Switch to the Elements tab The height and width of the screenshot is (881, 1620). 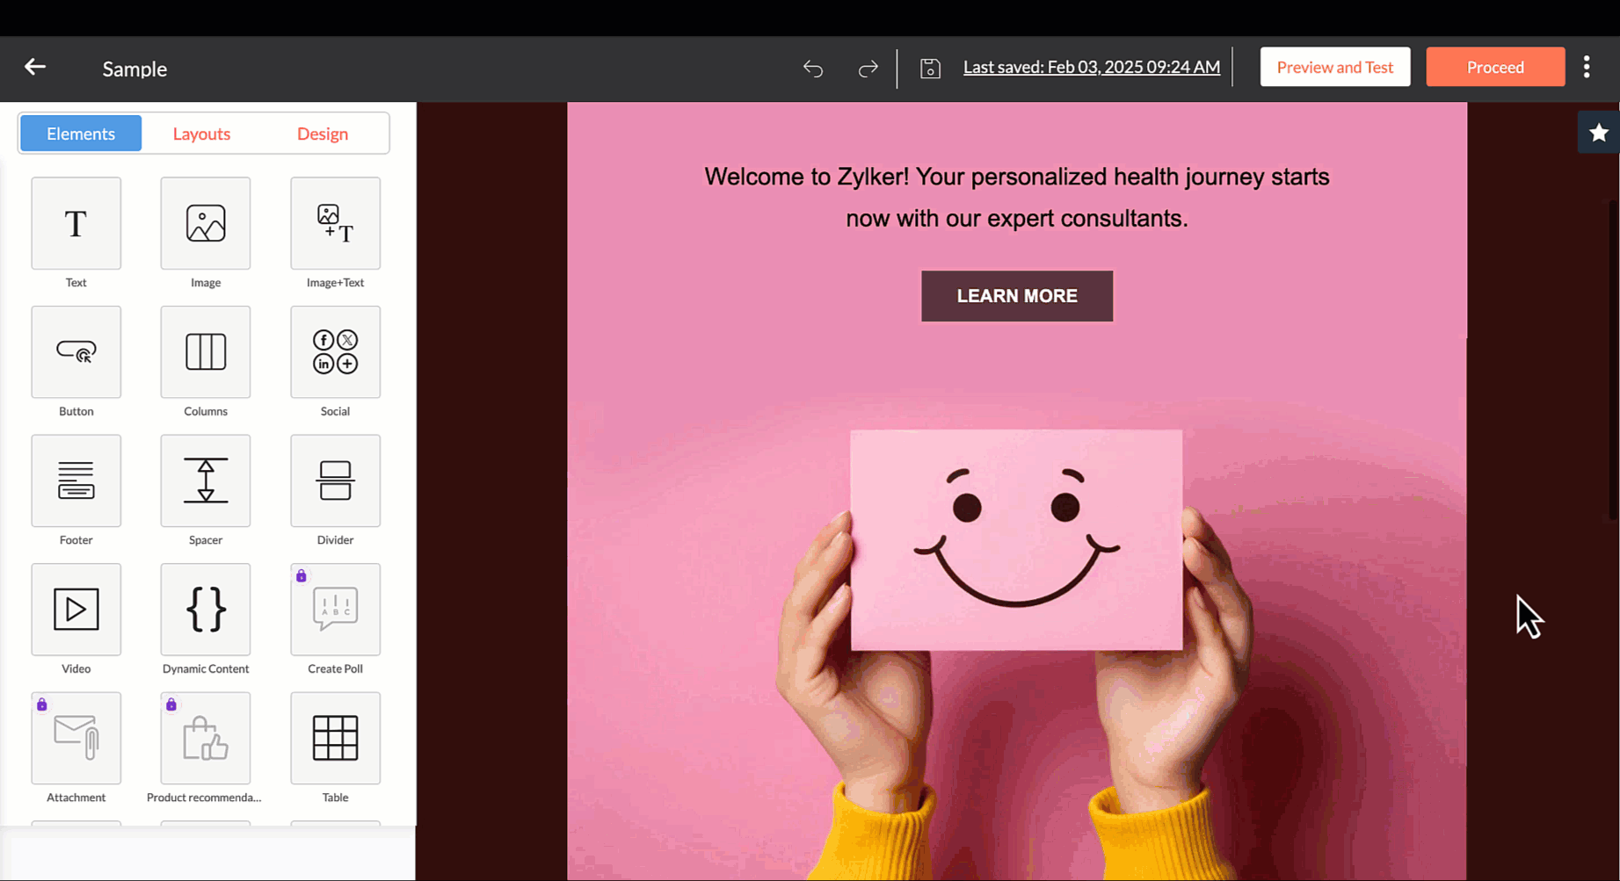pyautogui.click(x=81, y=134)
